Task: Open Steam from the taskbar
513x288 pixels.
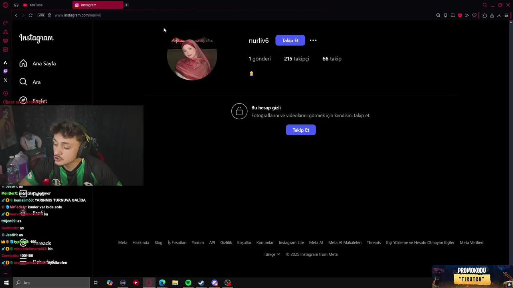Action: point(201,283)
